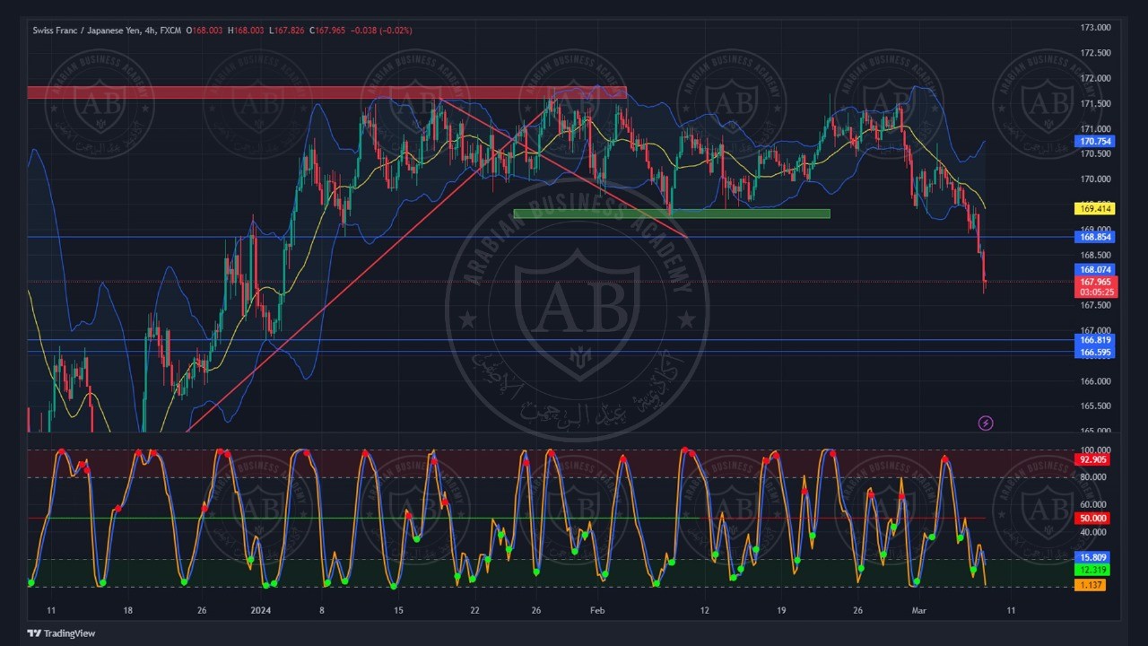Select the blue 168.074 price label
This screenshot has width=1148, height=646.
1095,269
